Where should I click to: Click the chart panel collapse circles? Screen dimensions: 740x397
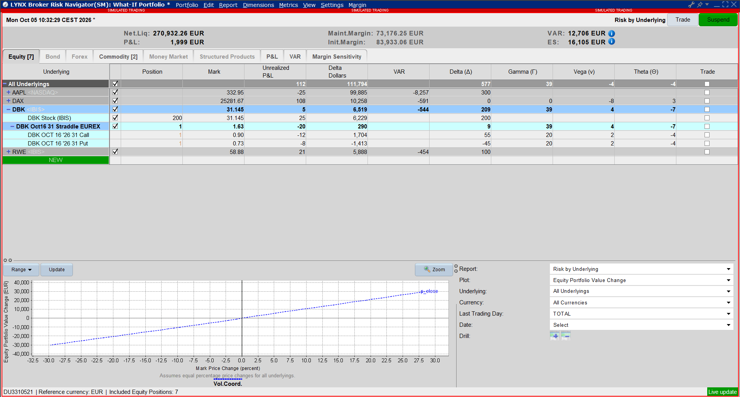pos(8,260)
